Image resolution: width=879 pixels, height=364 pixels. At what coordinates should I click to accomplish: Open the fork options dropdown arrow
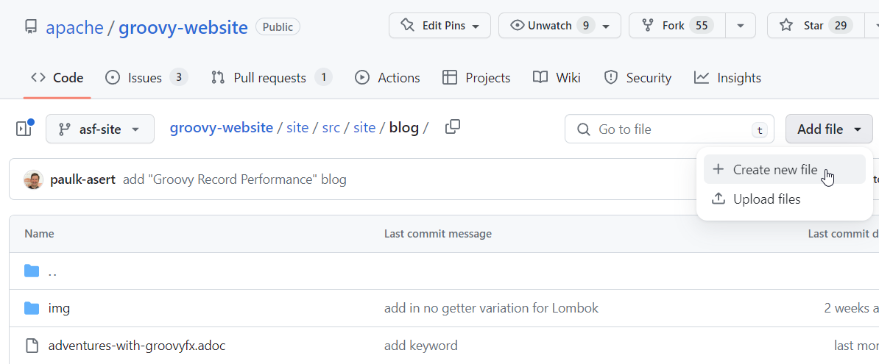pos(740,26)
